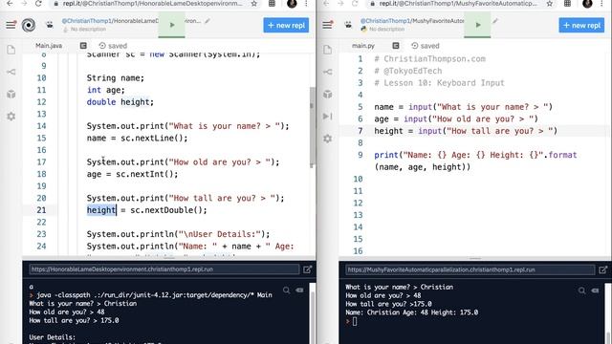
Task: Click the multiplayer icon in Python repl header
Action: [348, 25]
